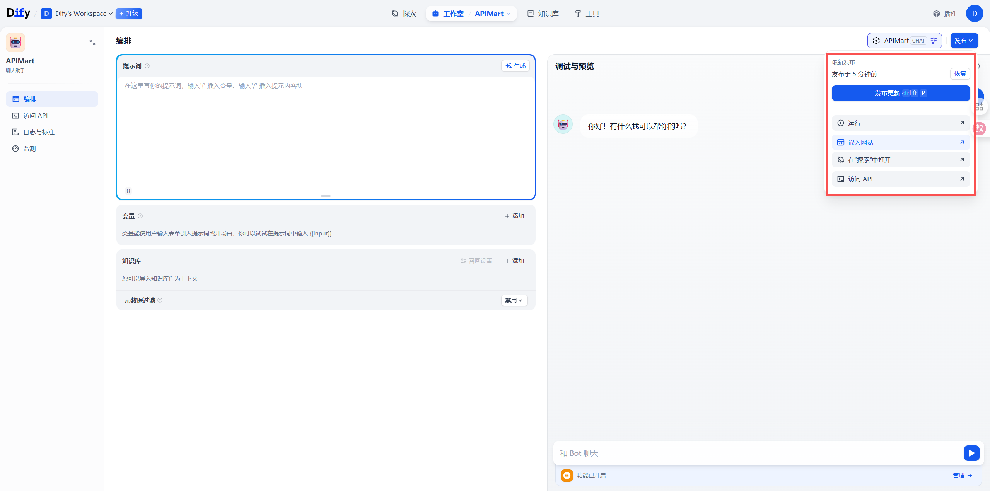990x491 pixels.
Task: Click the send message arrow button
Action: (x=971, y=453)
